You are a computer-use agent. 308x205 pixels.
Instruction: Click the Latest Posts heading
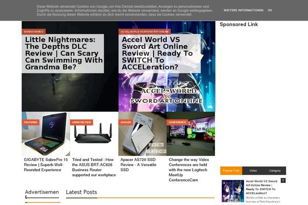(82, 192)
